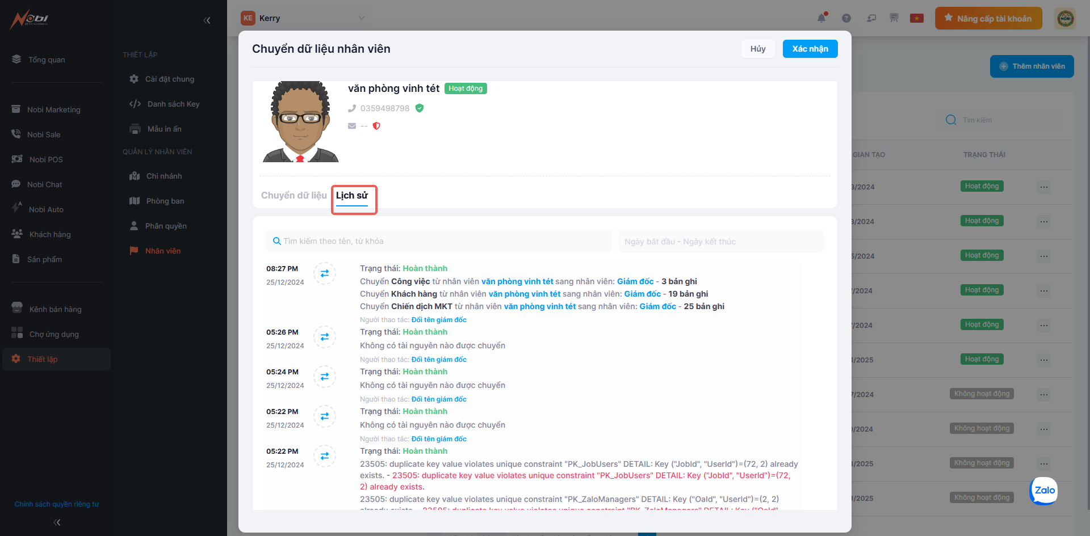The height and width of the screenshot is (536, 1090).
Task: Click the Zalo chat floating icon
Action: [1044, 491]
